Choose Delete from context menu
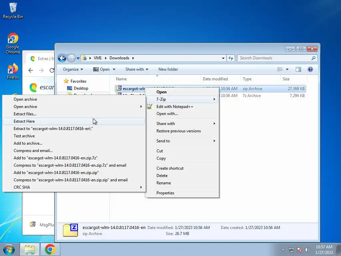This screenshot has width=341, height=256. (182, 175)
